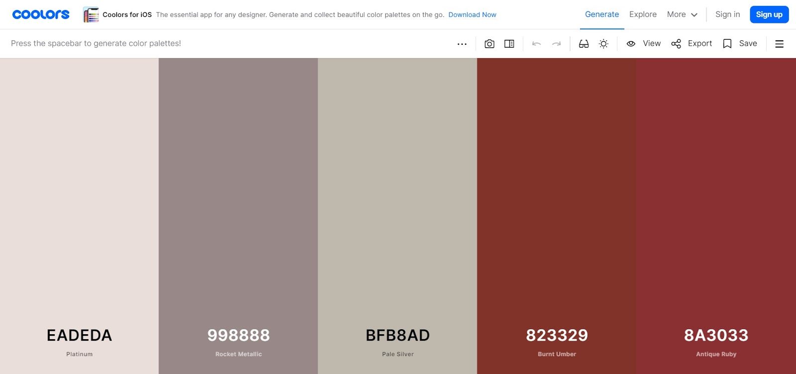Click the eye View option

point(643,44)
